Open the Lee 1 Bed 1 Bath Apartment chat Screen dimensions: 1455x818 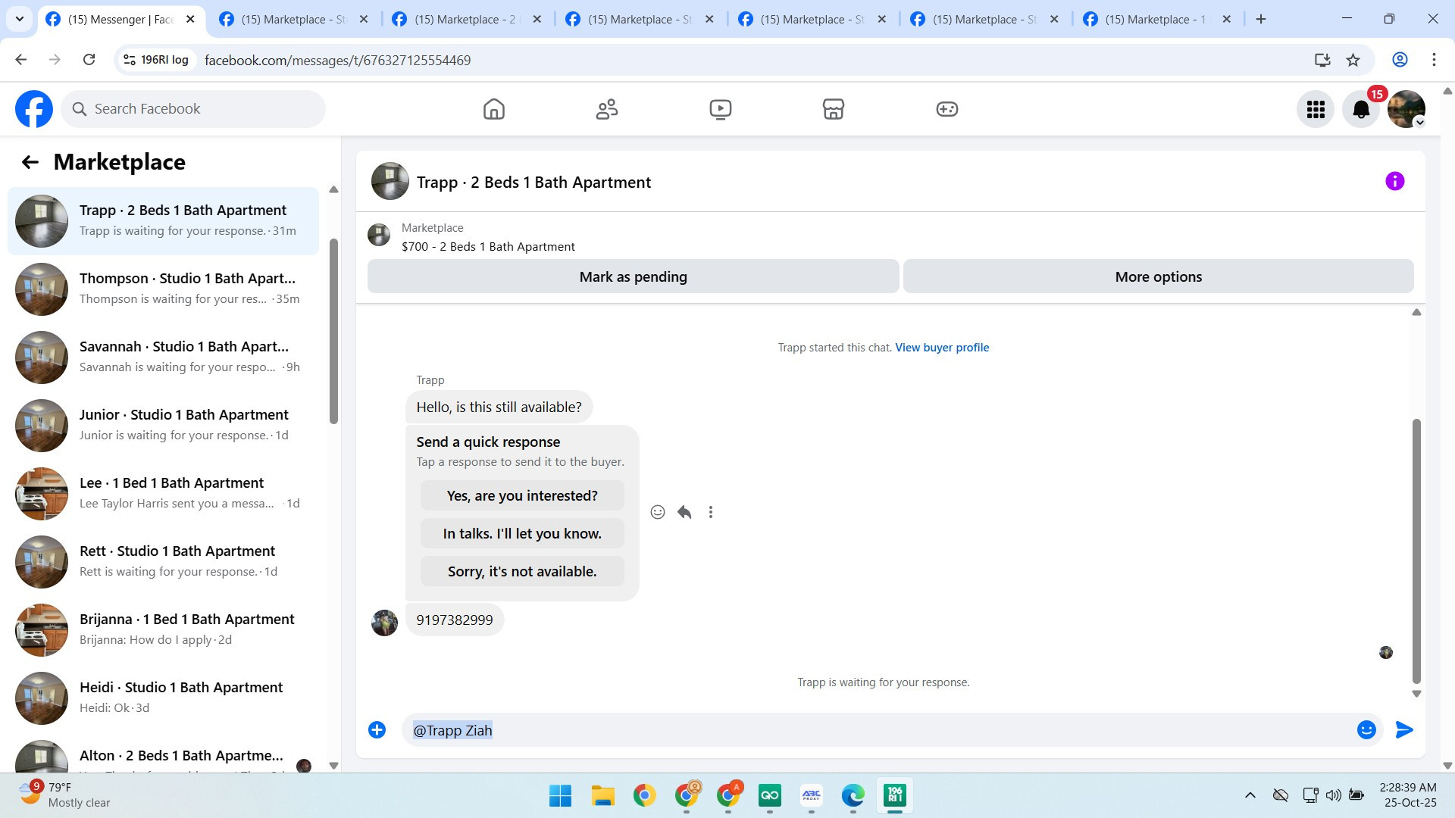[x=163, y=493]
